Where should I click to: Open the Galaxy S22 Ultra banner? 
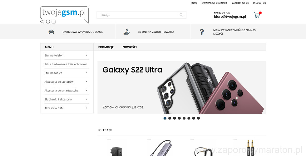coord(182,88)
